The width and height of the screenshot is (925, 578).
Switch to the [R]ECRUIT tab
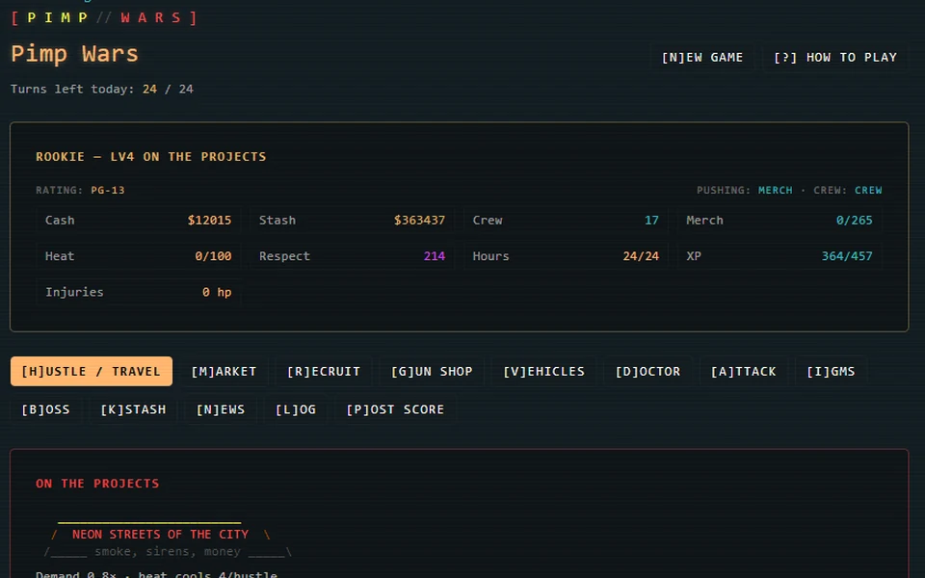(x=324, y=371)
